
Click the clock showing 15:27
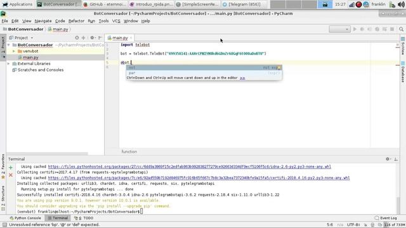(340, 4)
